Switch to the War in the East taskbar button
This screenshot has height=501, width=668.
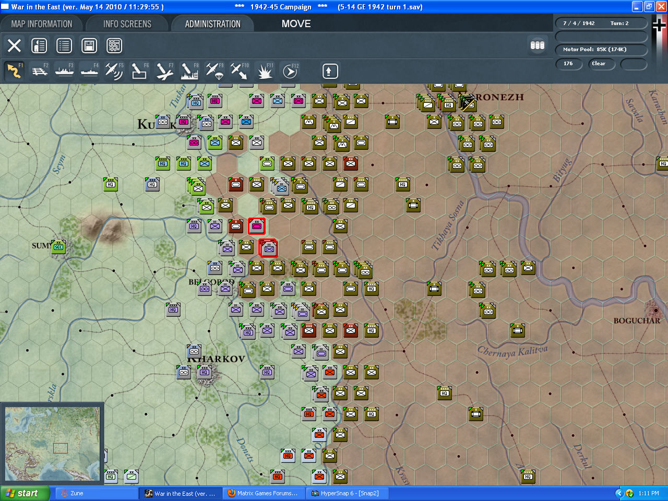pos(181,493)
